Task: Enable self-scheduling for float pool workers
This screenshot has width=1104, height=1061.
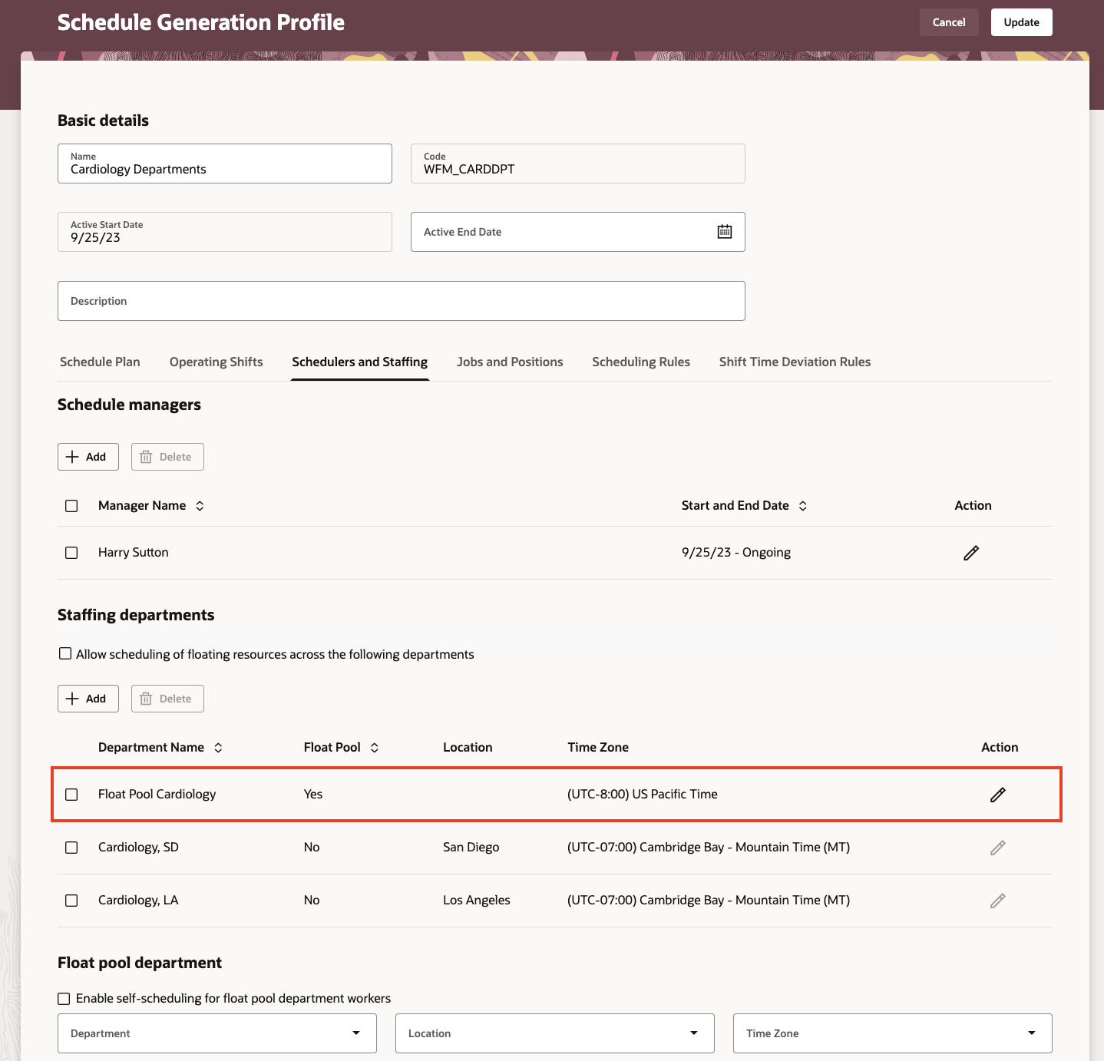Action: [x=64, y=999]
